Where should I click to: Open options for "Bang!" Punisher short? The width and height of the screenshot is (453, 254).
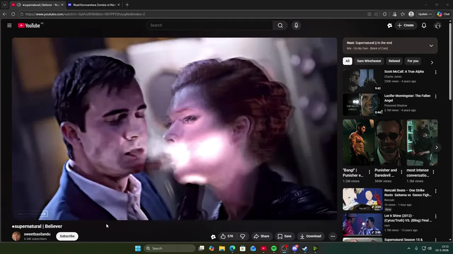pyautogui.click(x=369, y=172)
